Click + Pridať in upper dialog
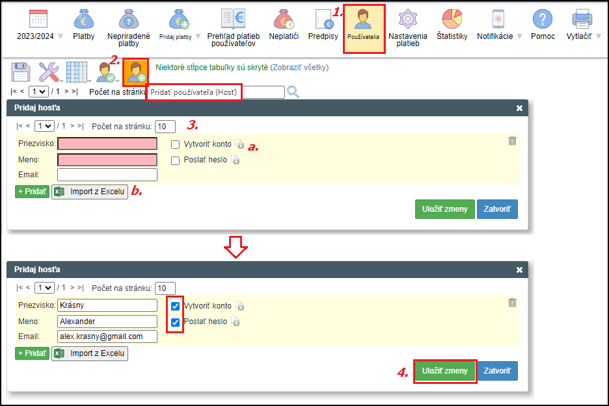609x406 pixels. (x=33, y=192)
